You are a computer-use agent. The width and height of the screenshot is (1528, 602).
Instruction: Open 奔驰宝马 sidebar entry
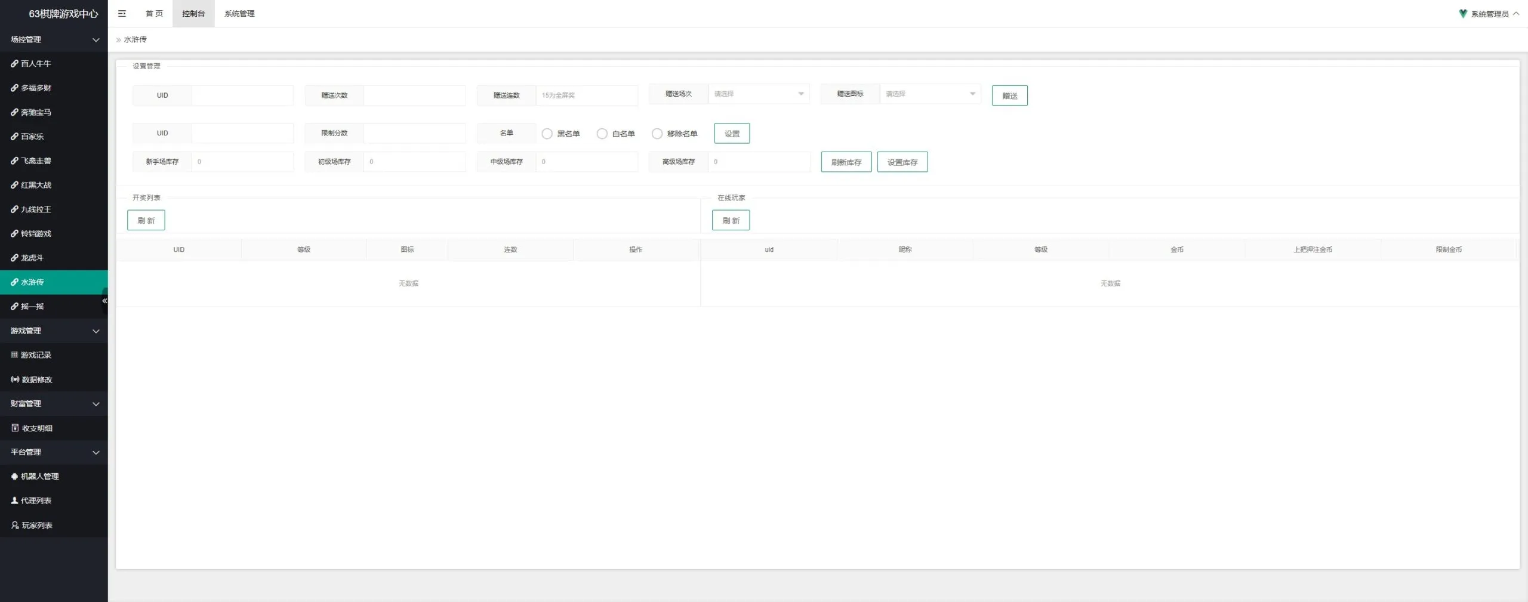pyautogui.click(x=54, y=112)
